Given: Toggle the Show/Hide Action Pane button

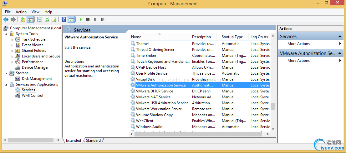Looking at the screenshot, I should [71, 19].
